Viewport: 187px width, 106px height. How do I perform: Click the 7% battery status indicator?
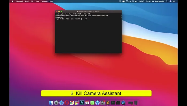coord(141,1)
